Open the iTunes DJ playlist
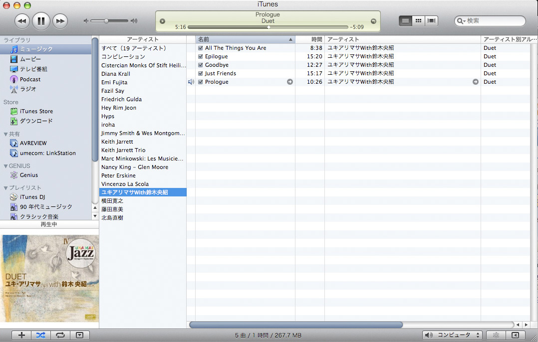538x342 pixels. click(28, 197)
